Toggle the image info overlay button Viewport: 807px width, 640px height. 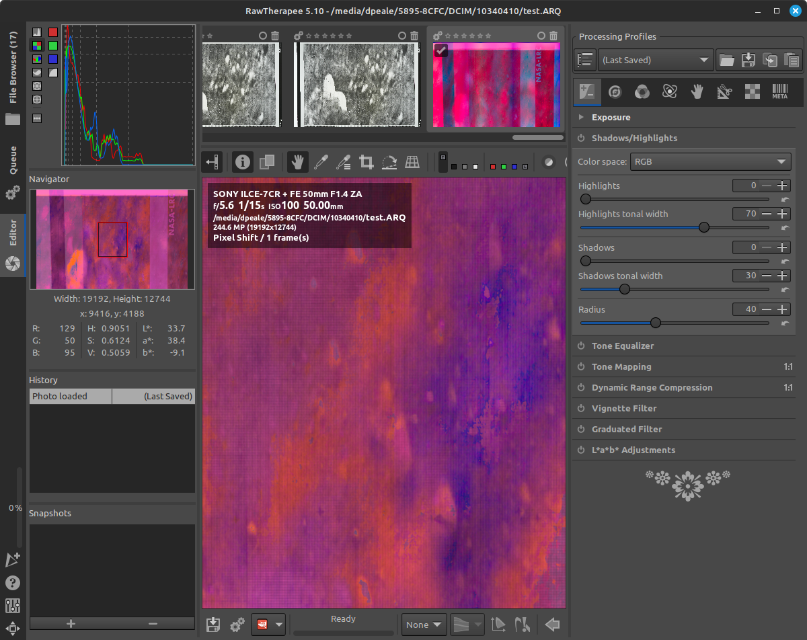(243, 162)
